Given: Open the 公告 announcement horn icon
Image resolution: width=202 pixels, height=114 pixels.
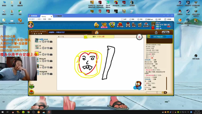Looking at the screenshot, I should 97,25.
